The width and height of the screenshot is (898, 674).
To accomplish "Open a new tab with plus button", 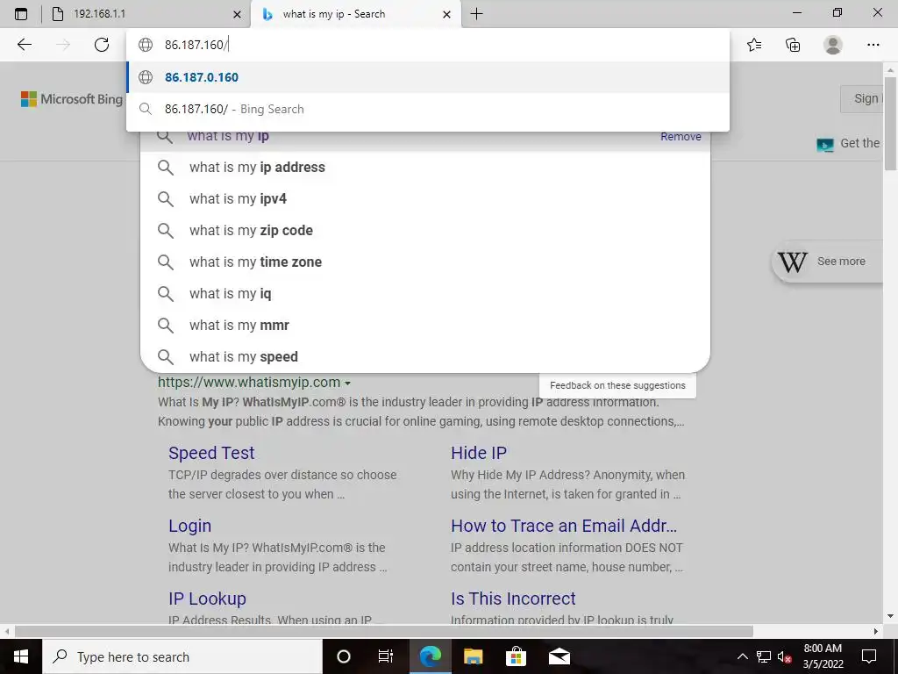I will tap(476, 14).
